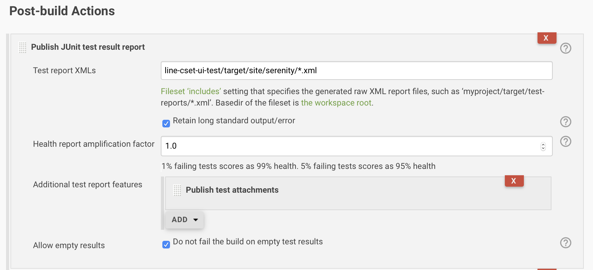Open the Fileset includes documentation link

(x=190, y=91)
